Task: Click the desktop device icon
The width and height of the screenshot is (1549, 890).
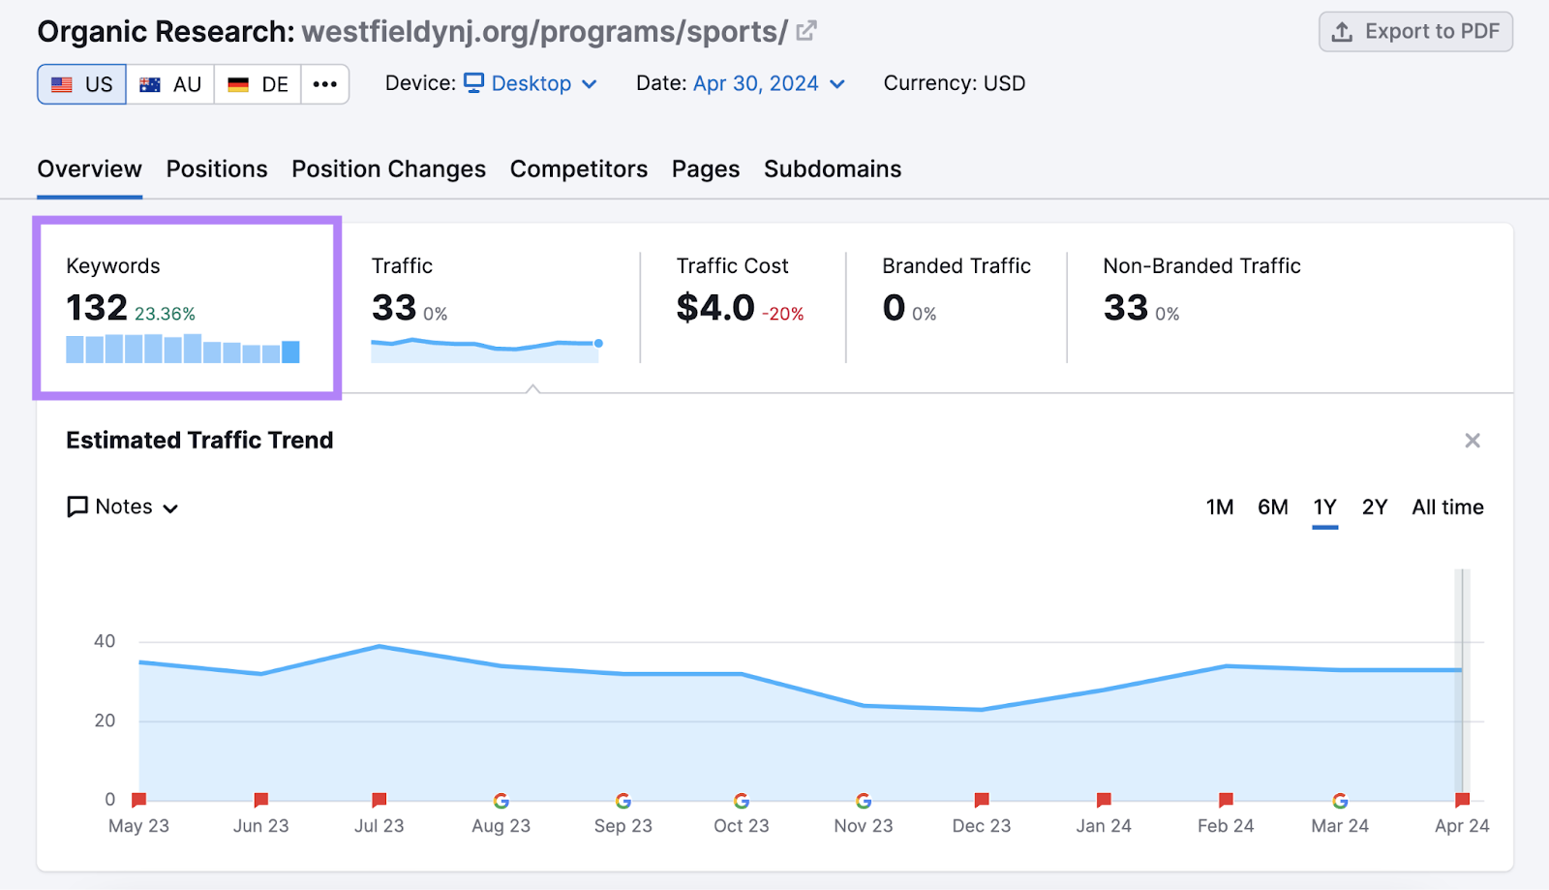Action: (x=472, y=83)
